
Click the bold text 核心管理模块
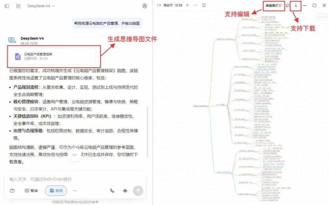pyautogui.click(x=26, y=101)
